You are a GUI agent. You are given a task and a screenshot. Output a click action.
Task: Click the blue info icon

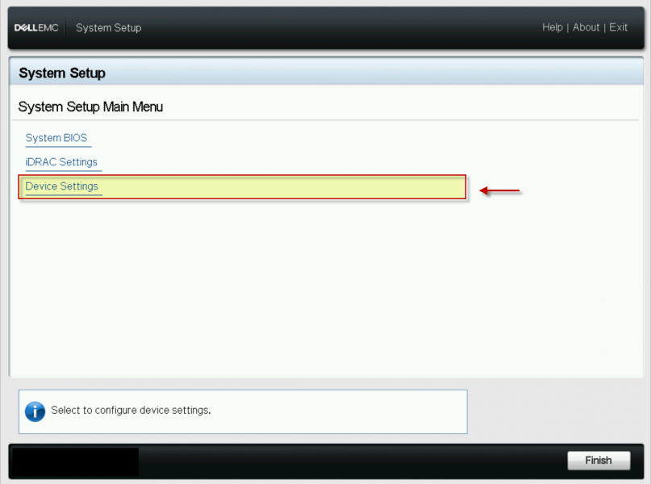click(35, 411)
